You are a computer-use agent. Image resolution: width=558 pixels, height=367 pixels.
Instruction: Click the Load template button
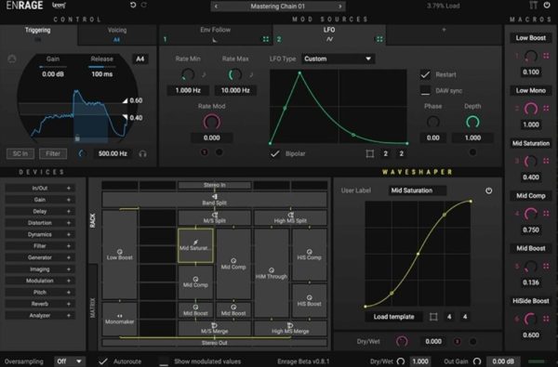(393, 317)
